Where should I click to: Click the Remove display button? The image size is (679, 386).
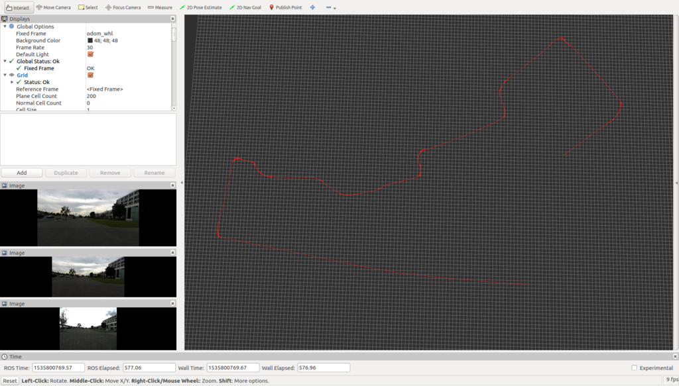(110, 172)
